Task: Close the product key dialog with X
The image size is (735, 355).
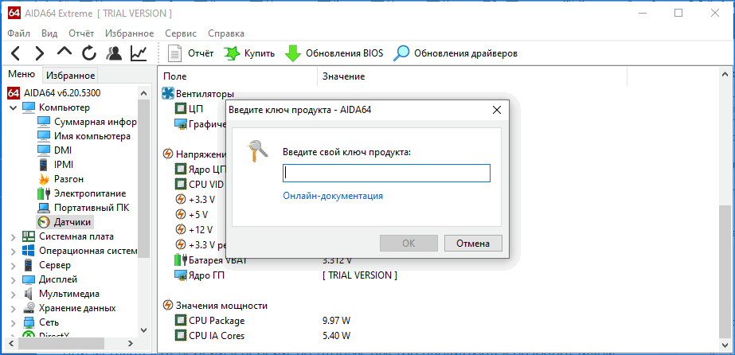Action: (497, 111)
